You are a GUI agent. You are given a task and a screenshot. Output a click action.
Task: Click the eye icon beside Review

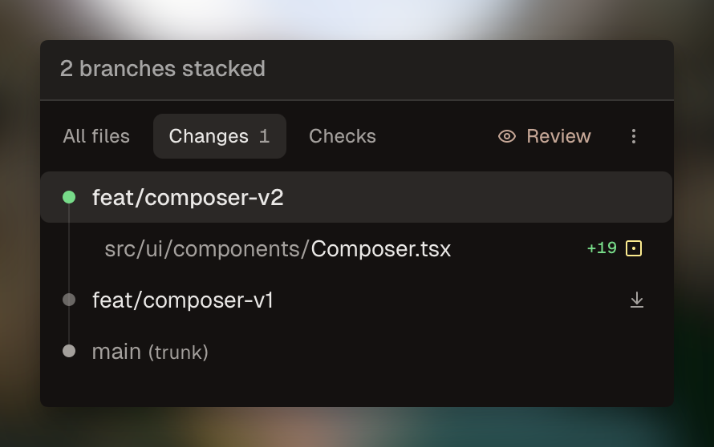point(507,136)
